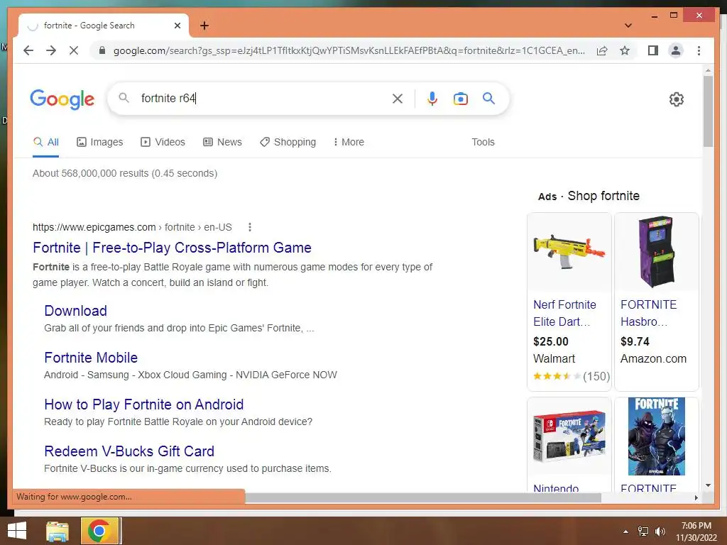Click the vertical scrollbar thumb

708,111
